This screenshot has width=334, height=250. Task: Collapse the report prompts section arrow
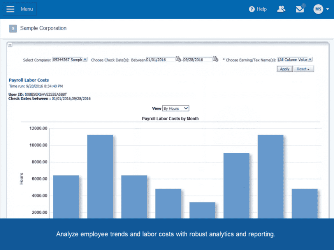pyautogui.click(x=10, y=45)
